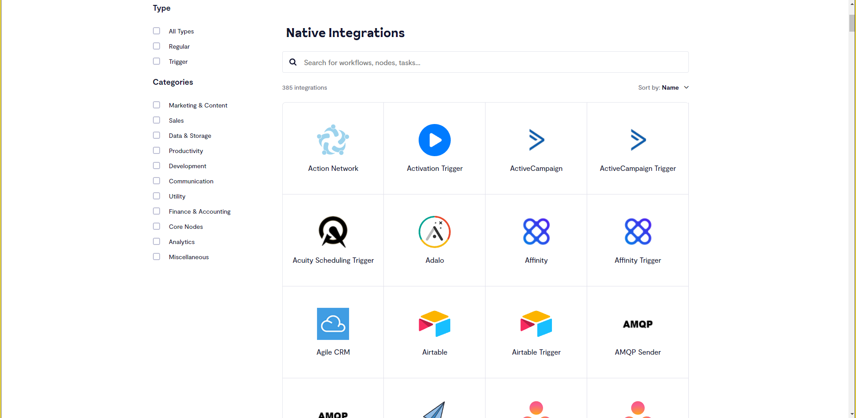Check the Trigger type checkbox

tap(156, 61)
